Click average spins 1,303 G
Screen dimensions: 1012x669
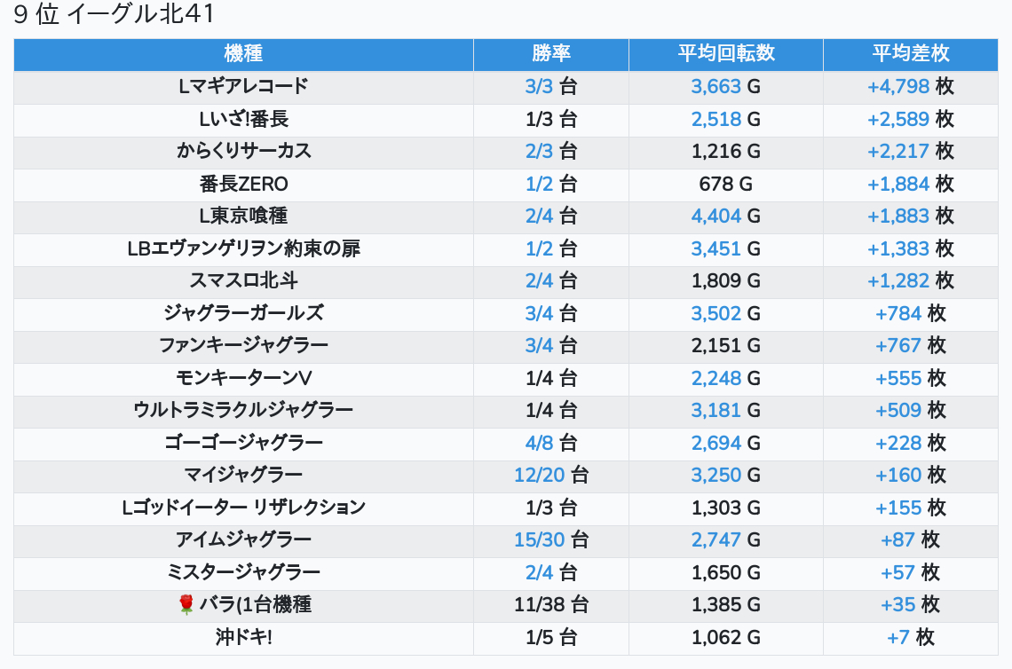tap(726, 508)
